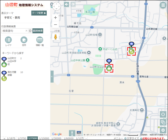Click the minus button right of scale tabs
Viewport: 168px width, 140px height.
86,138
